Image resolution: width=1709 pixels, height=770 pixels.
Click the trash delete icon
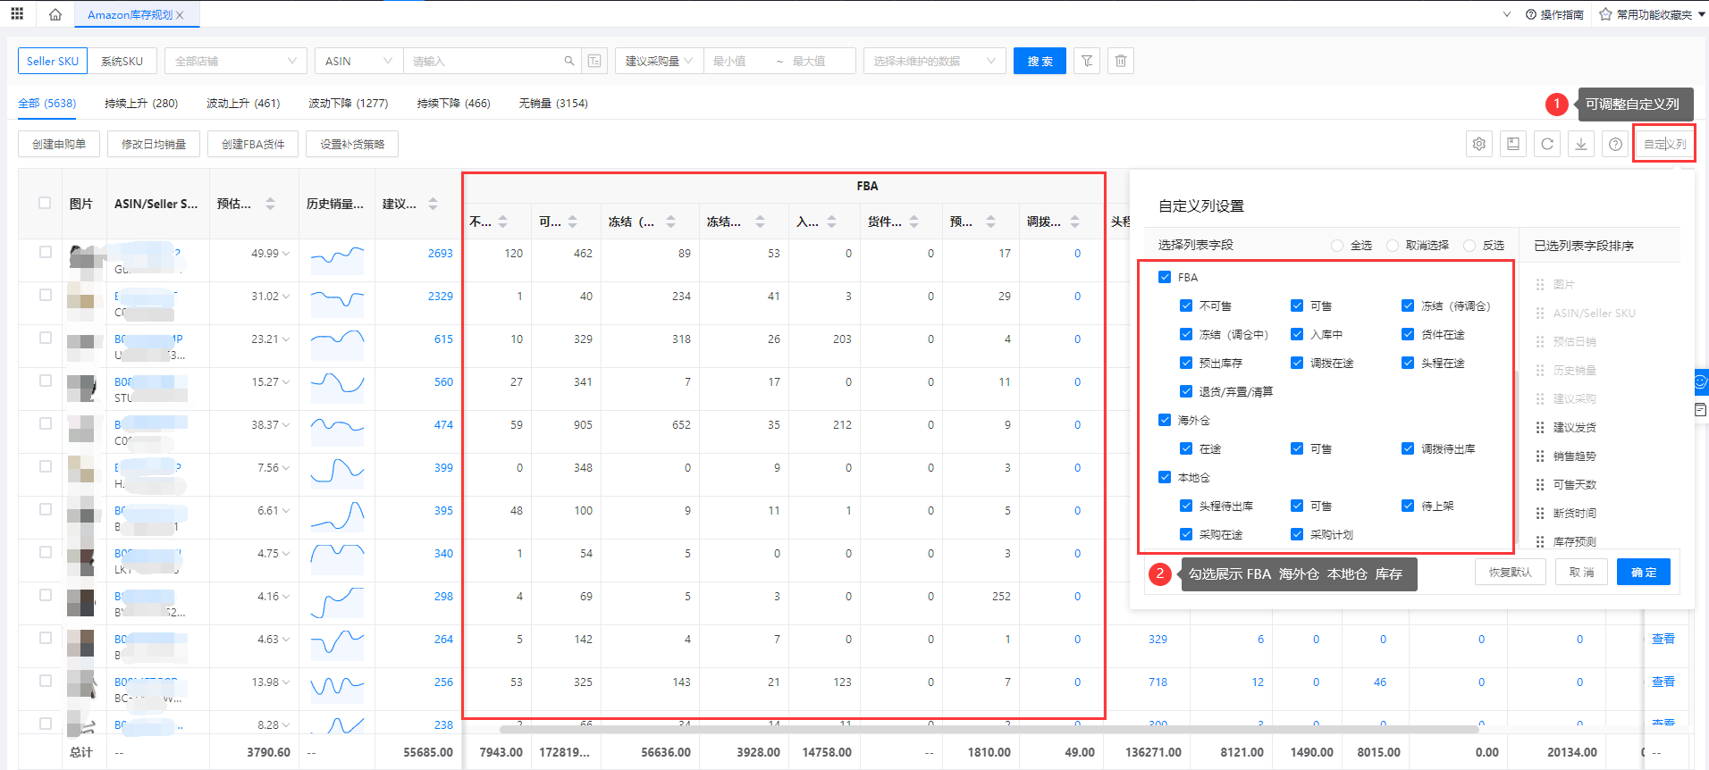coord(1121,61)
